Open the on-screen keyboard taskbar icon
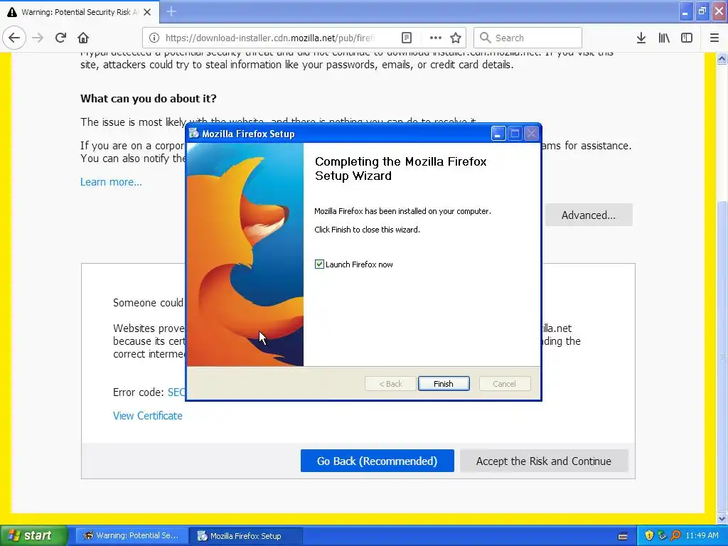 pos(623,536)
